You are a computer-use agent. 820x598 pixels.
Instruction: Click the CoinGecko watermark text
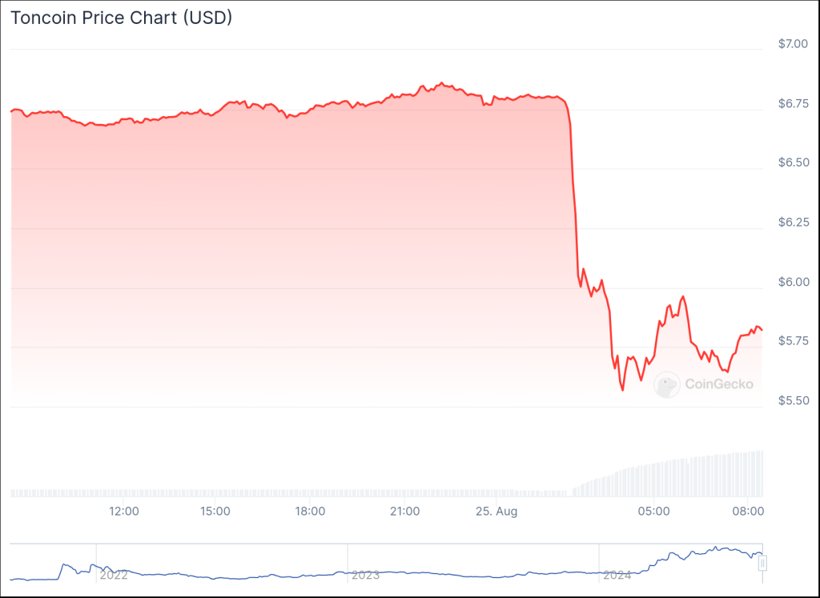[x=718, y=384]
